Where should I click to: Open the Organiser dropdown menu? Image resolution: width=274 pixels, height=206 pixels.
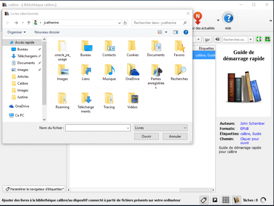point(16,32)
